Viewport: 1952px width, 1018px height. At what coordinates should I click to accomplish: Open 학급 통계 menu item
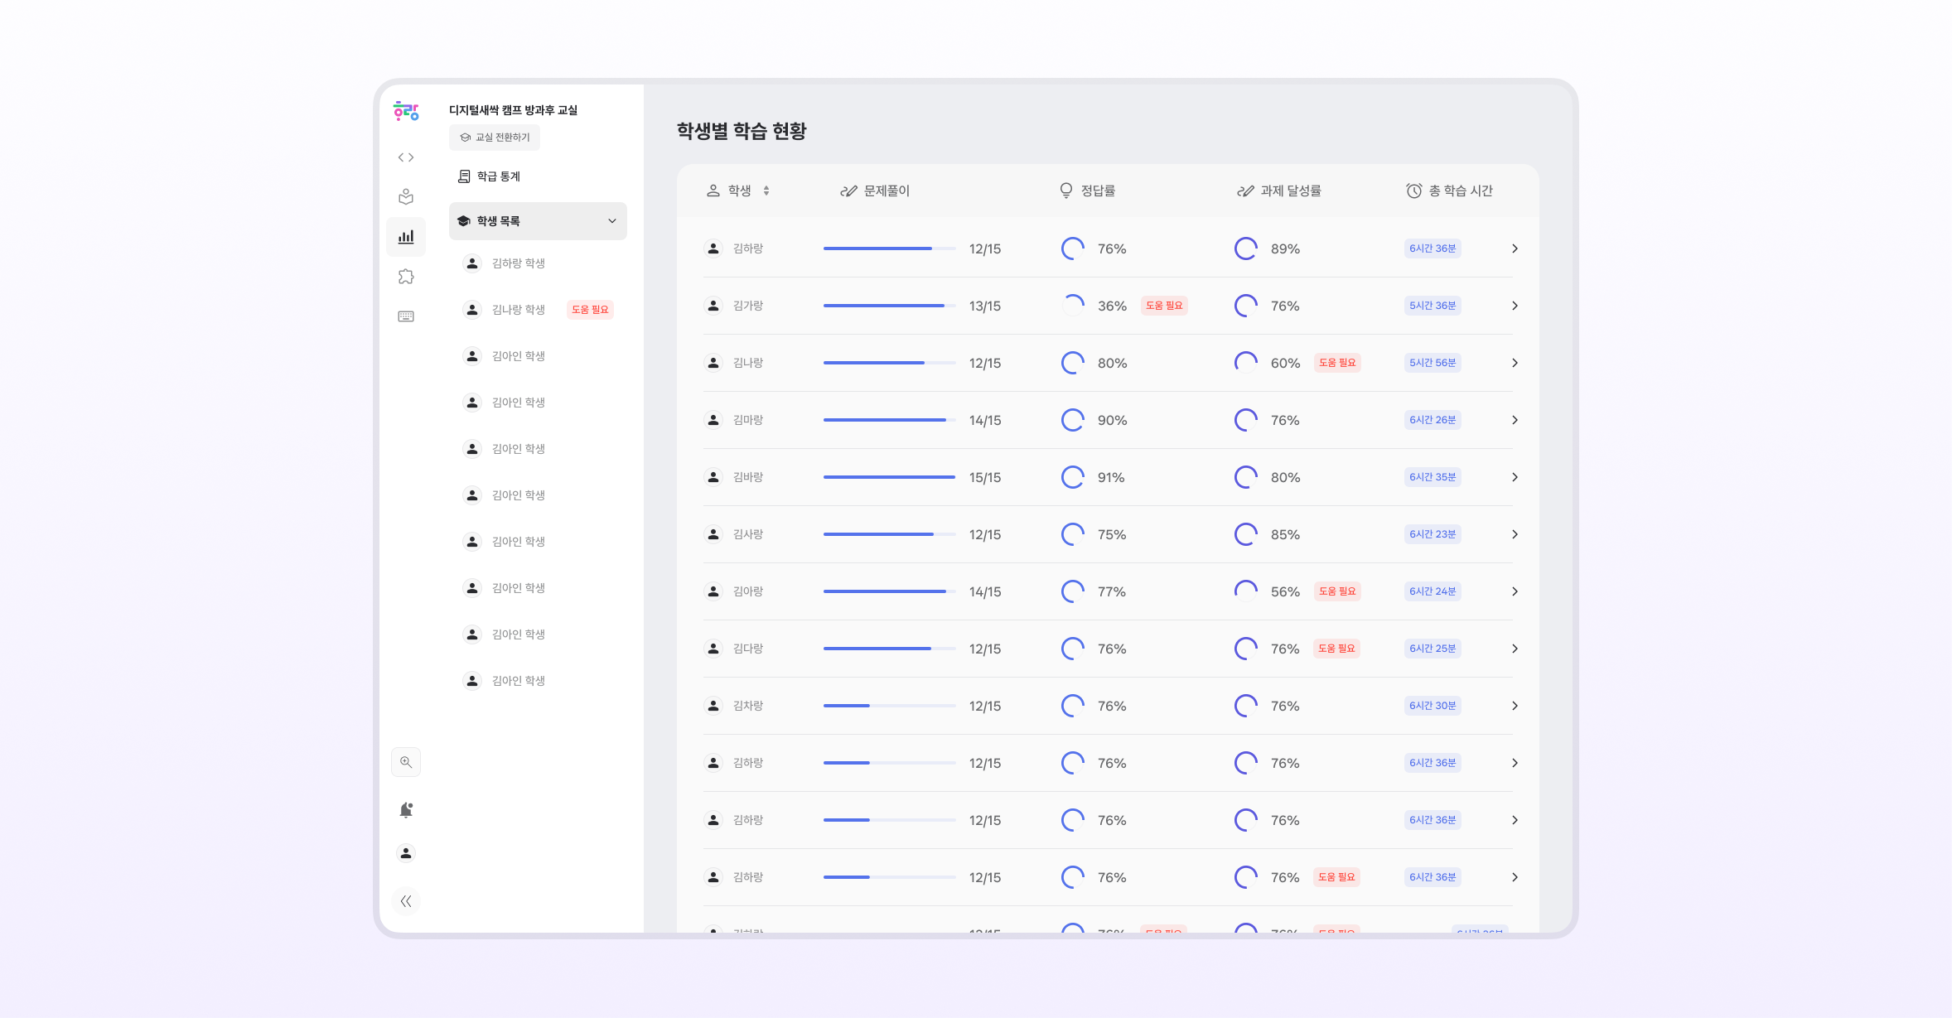tap(498, 176)
